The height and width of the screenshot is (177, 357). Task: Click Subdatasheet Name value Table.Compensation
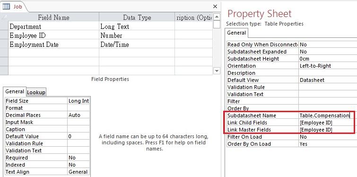(328, 115)
